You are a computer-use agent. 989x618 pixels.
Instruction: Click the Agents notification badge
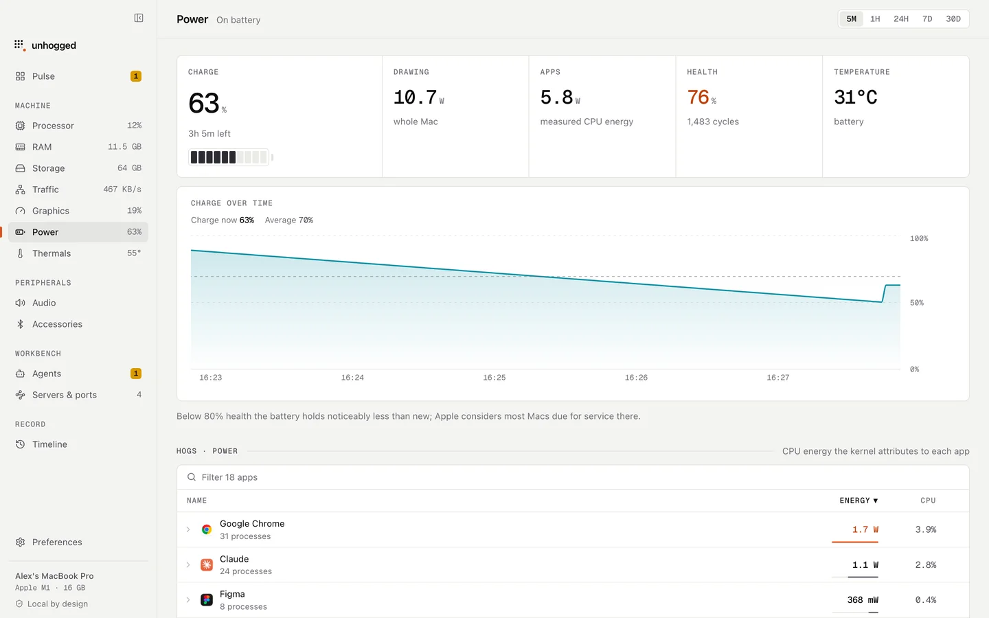click(x=136, y=374)
